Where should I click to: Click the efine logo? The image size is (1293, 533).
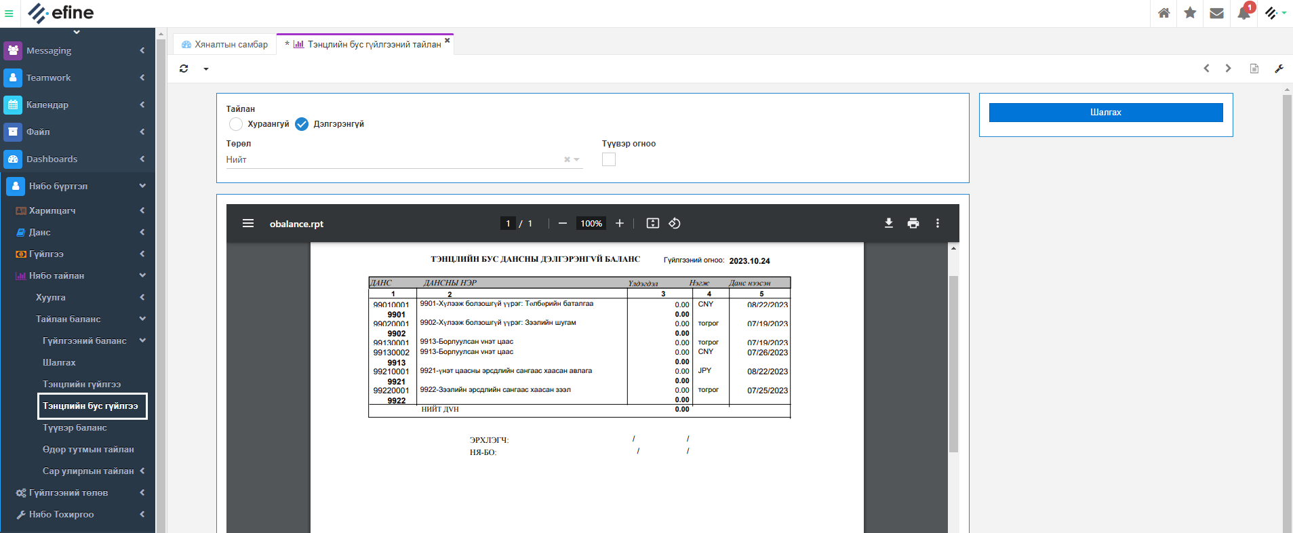[61, 13]
